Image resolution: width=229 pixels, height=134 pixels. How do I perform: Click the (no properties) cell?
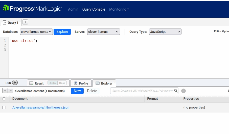coord(194,108)
